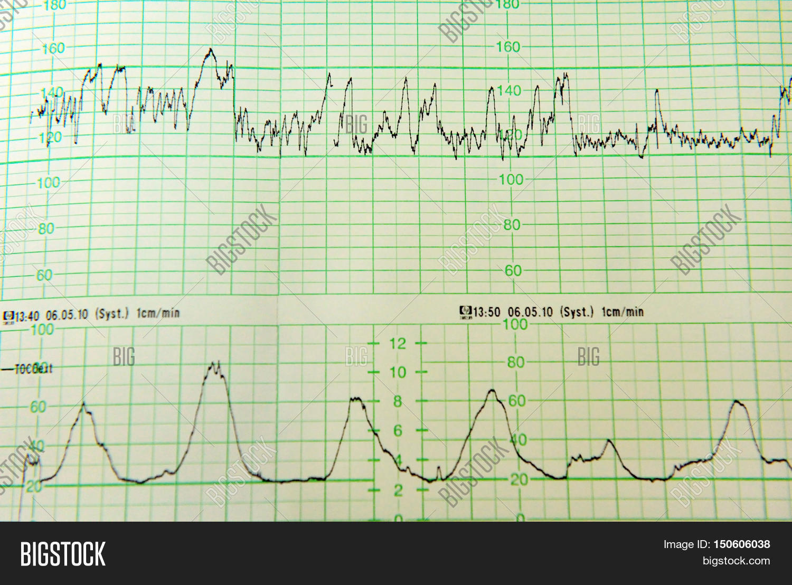
Task: Click 180 on the right heart-rate scale
Action: (x=508, y=5)
